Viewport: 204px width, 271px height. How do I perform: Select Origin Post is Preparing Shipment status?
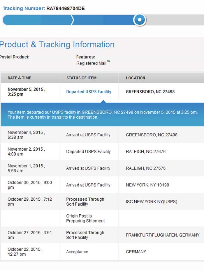pyautogui.click(x=85, y=218)
